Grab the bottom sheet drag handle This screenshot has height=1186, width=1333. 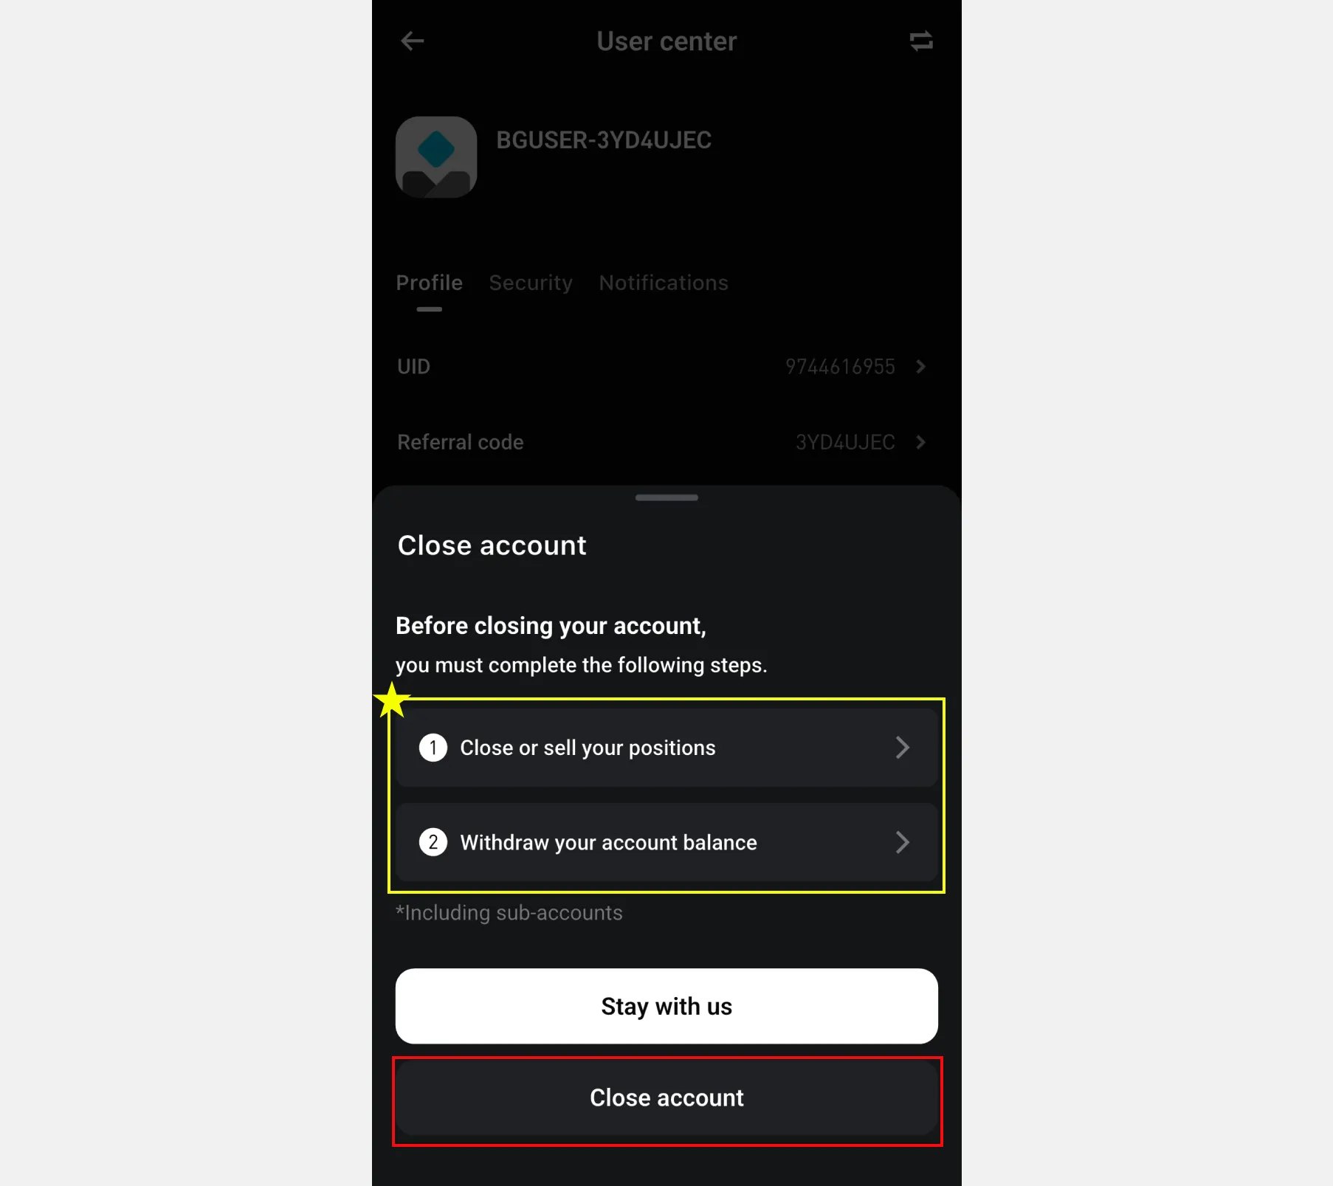tap(666, 497)
